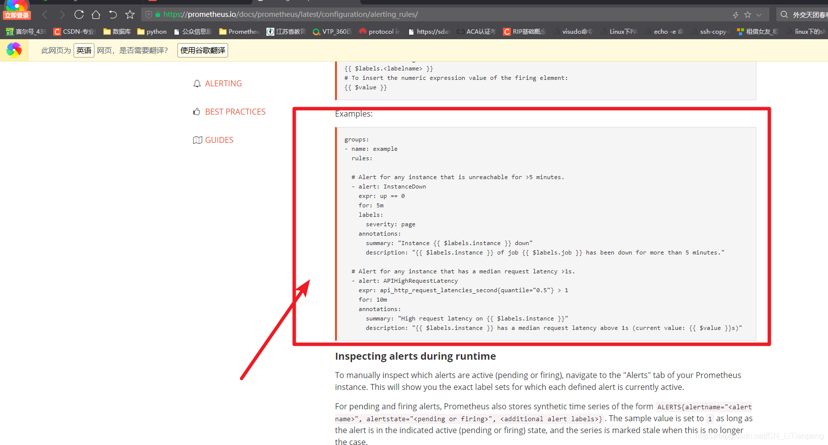Click the 'severity: page' line
The image size is (828, 445).
(391, 224)
